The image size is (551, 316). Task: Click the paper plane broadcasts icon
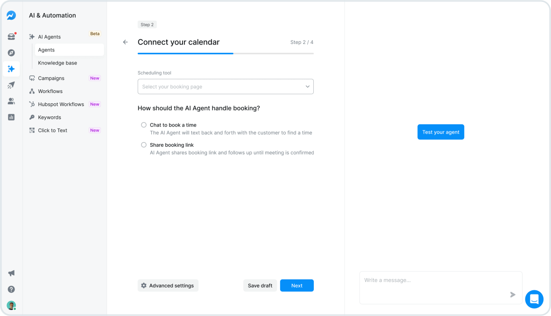[x=11, y=85]
